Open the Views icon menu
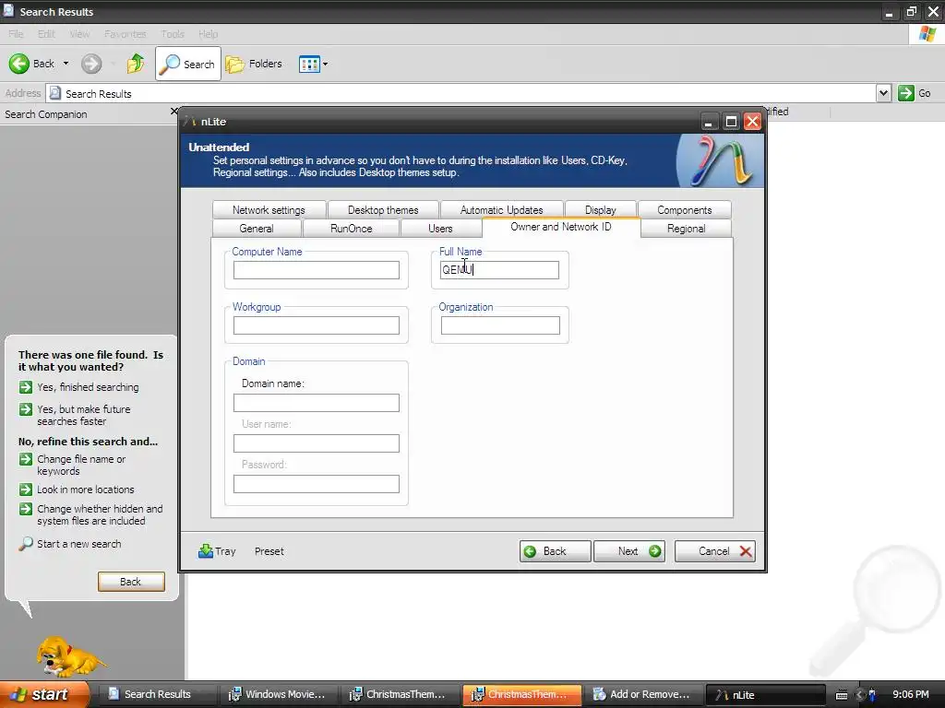This screenshot has height=708, width=945. point(309,64)
